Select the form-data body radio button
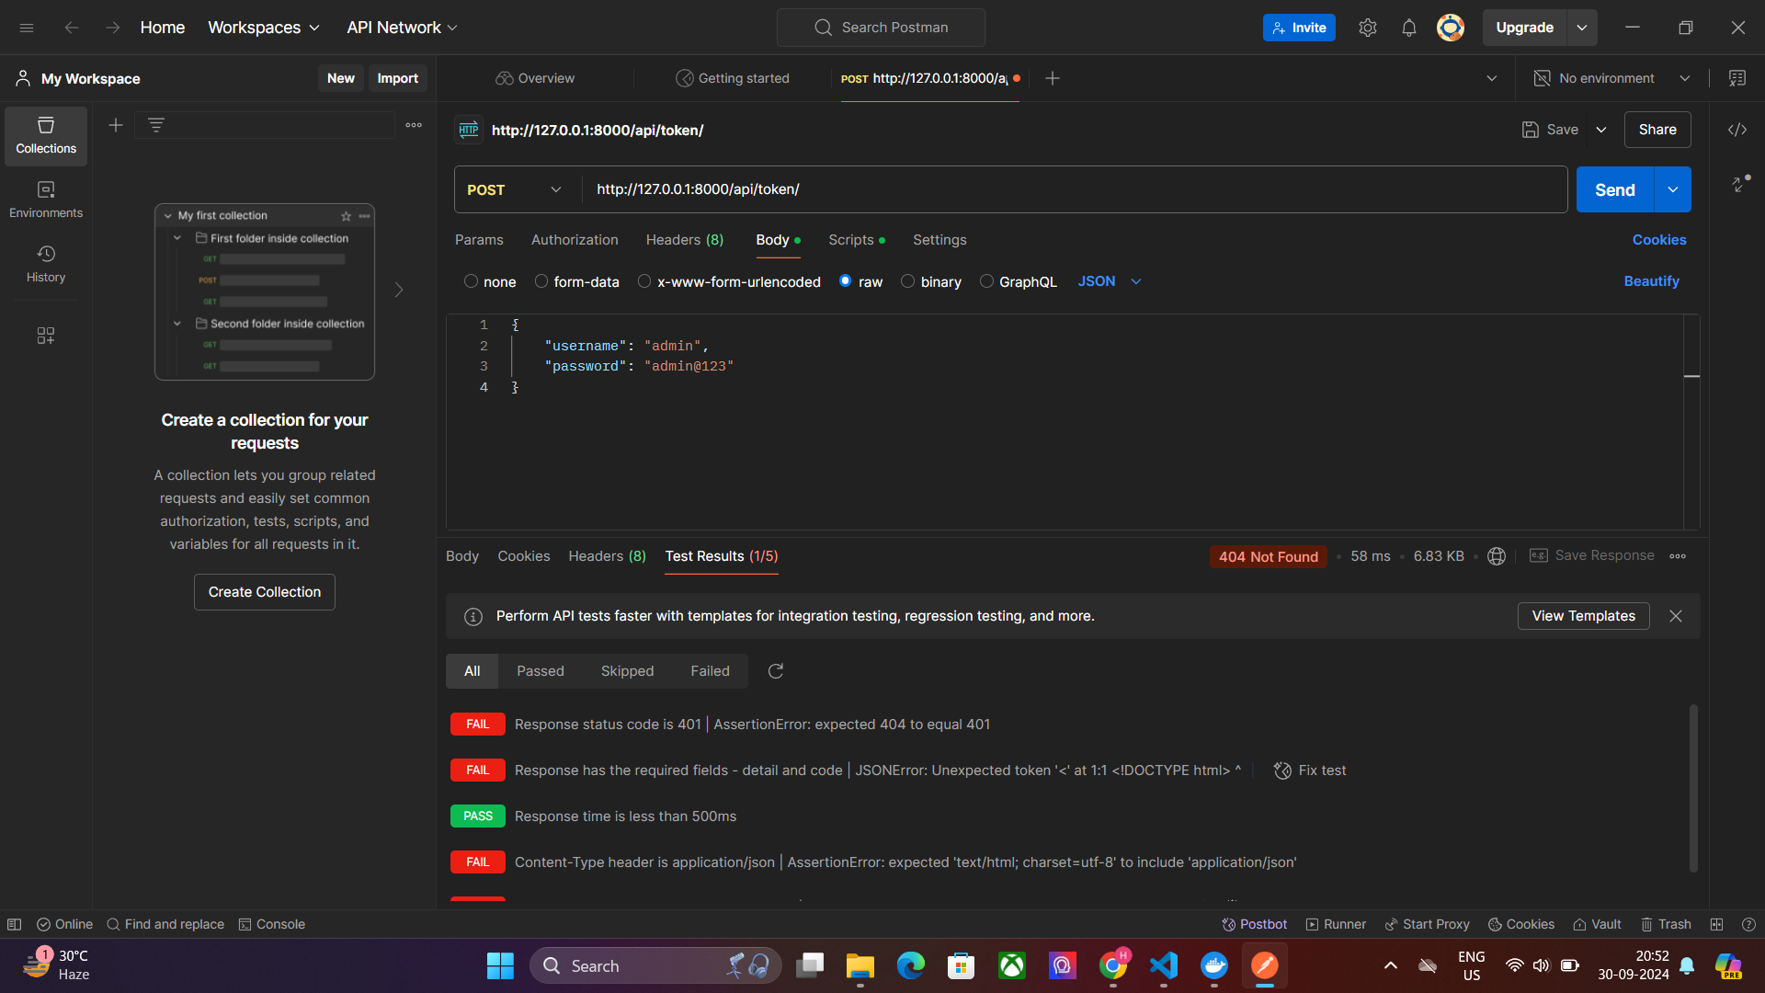The image size is (1765, 993). (541, 281)
